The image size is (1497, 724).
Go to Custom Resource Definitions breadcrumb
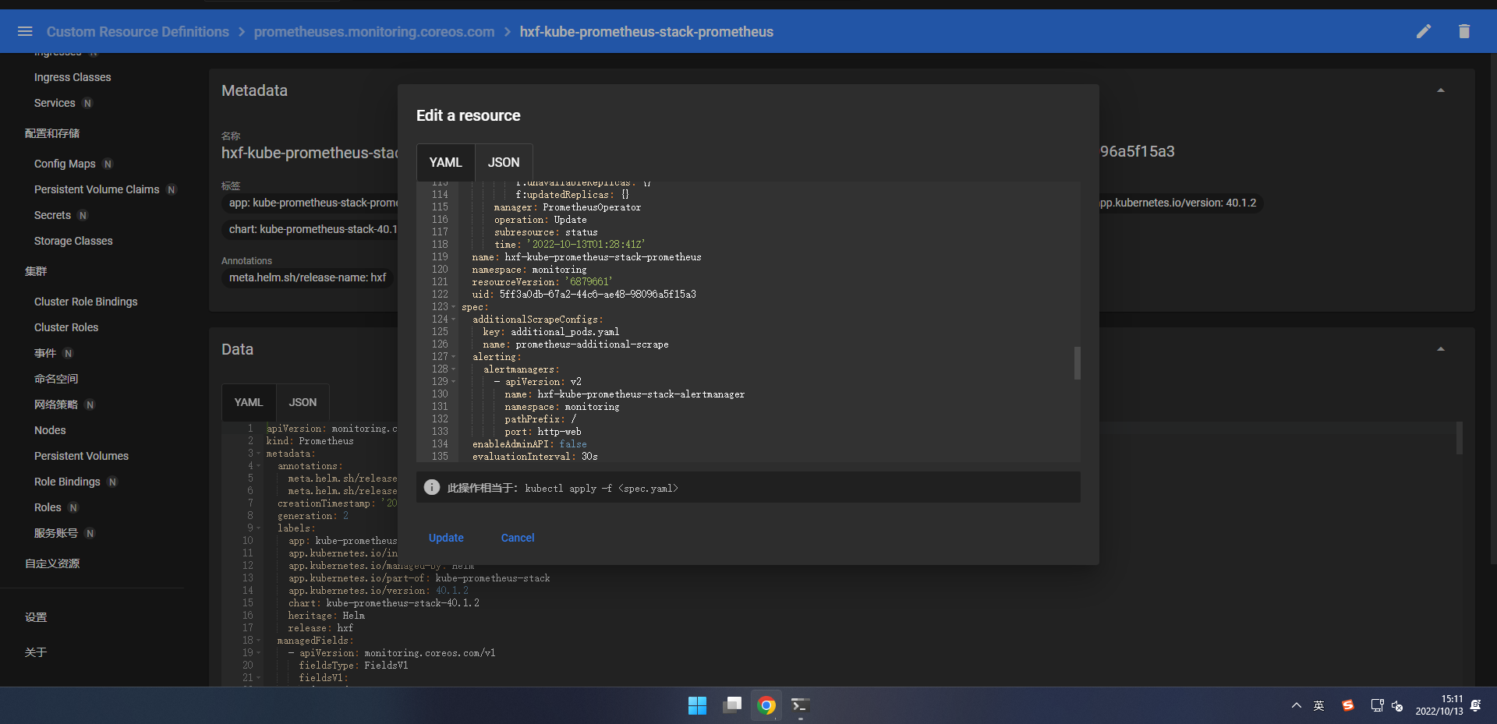(138, 32)
